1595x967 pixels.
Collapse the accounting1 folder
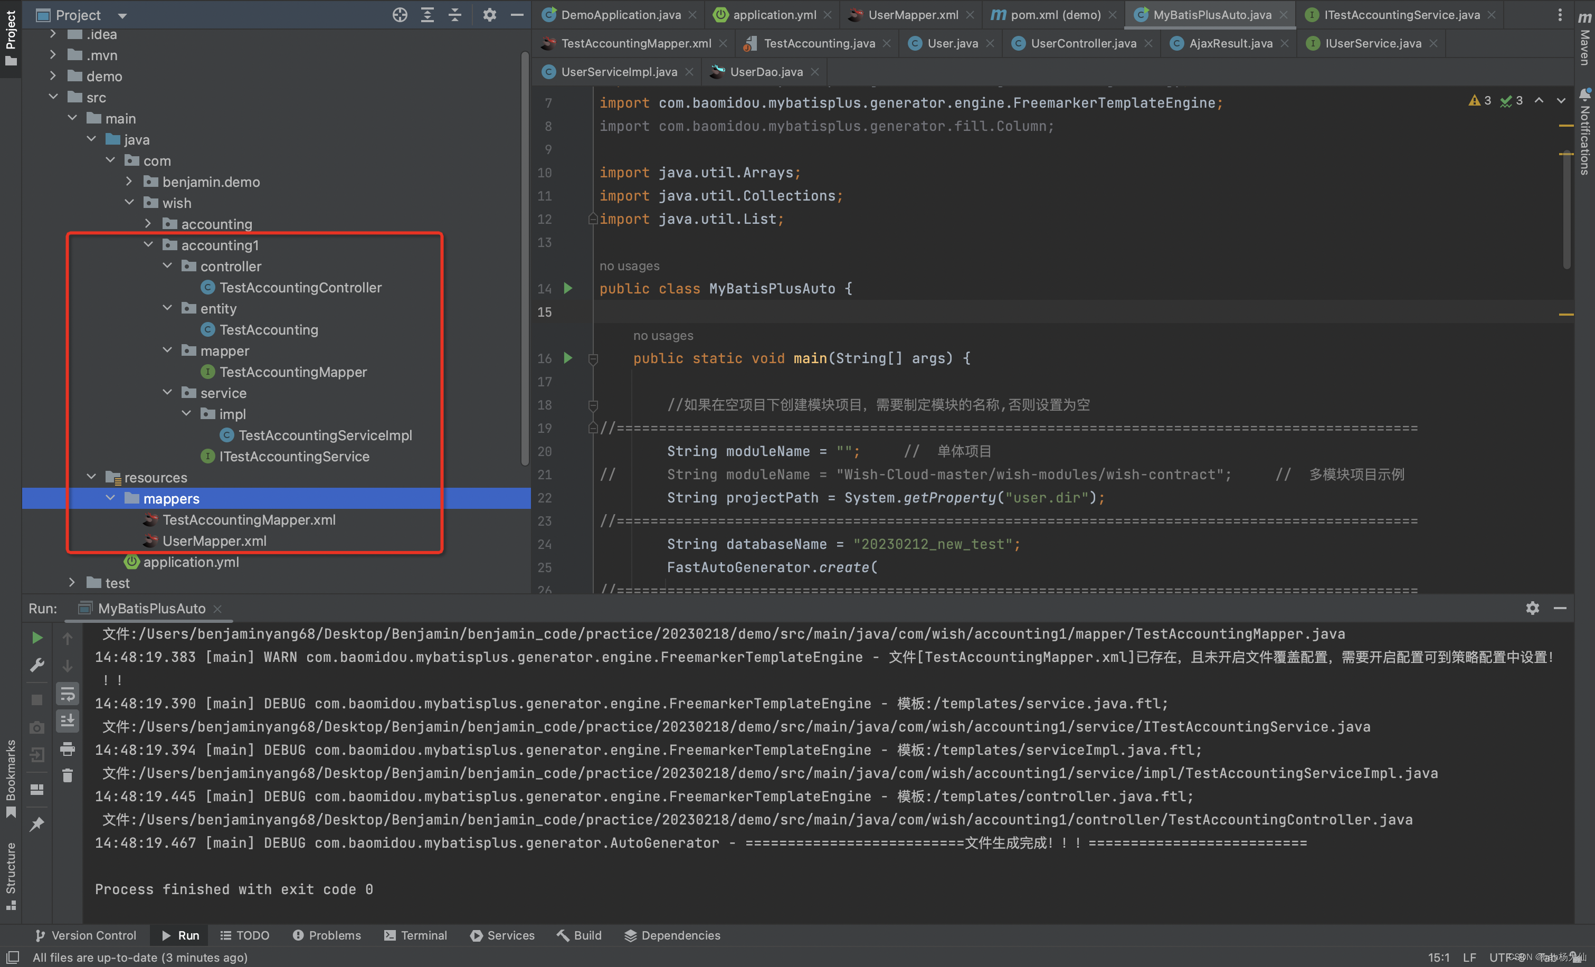pyautogui.click(x=148, y=245)
